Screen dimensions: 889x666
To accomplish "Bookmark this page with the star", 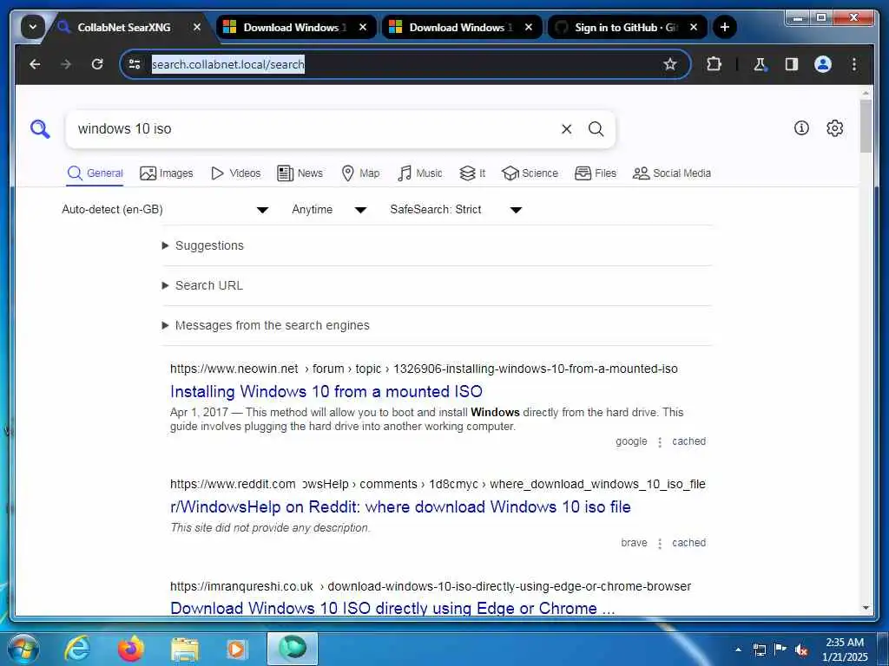I will pos(670,64).
